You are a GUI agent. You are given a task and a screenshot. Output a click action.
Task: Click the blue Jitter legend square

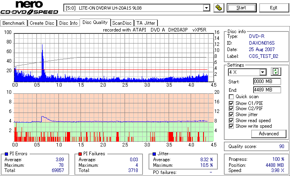(154, 154)
